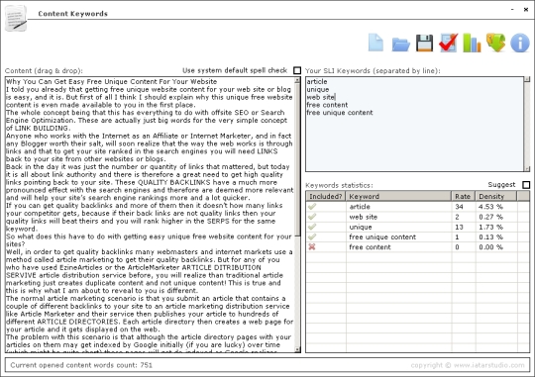Viewport: 535px width, 377px height.
Task: Click the red X for free content
Action: [312, 246]
